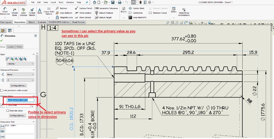Open the Tables tool
Image resolution: width=274 pixels, height=139 pixels.
[174, 10]
